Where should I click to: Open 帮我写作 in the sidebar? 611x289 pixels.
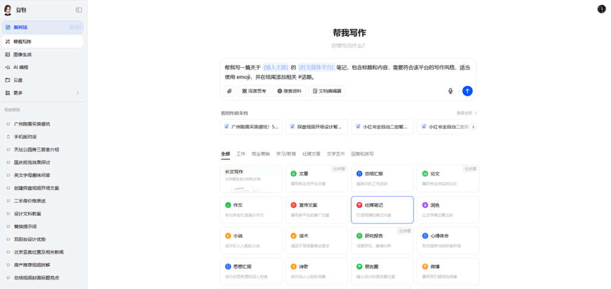(x=42, y=42)
